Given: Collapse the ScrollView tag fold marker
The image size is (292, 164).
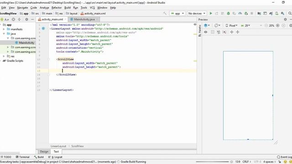Looking at the screenshot, I should click(48, 59).
